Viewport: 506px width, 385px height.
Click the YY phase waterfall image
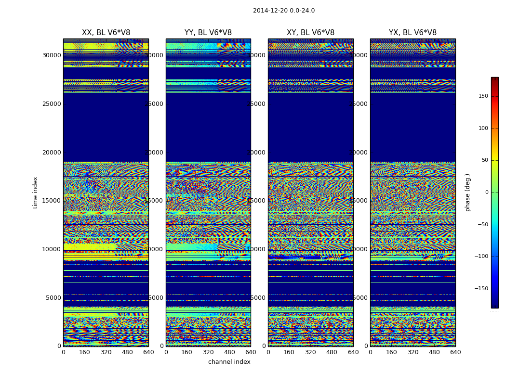[209, 192]
